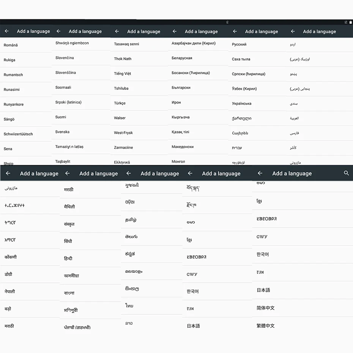Tap back arrow above Русский list
Image resolution: width=353 pixels, height=353 pixels.
(x=235, y=31)
